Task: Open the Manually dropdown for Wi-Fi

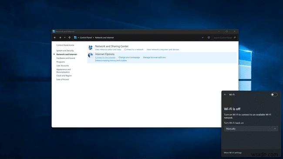Action: tap(251, 129)
